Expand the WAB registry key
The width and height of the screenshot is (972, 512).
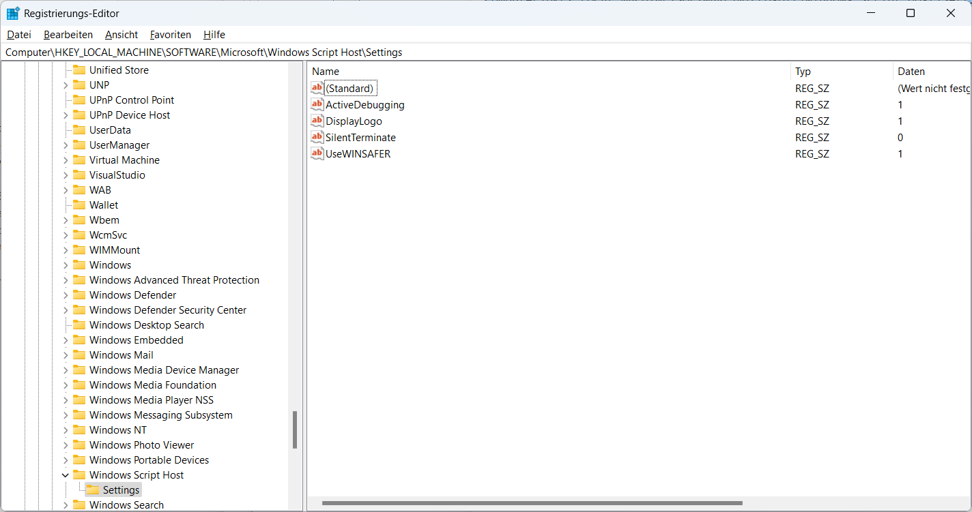click(66, 190)
